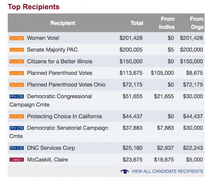The height and width of the screenshot is (187, 214).
Task: Click the OUTGRP badge for Protecting Choice In California
Action: (x=16, y=116)
